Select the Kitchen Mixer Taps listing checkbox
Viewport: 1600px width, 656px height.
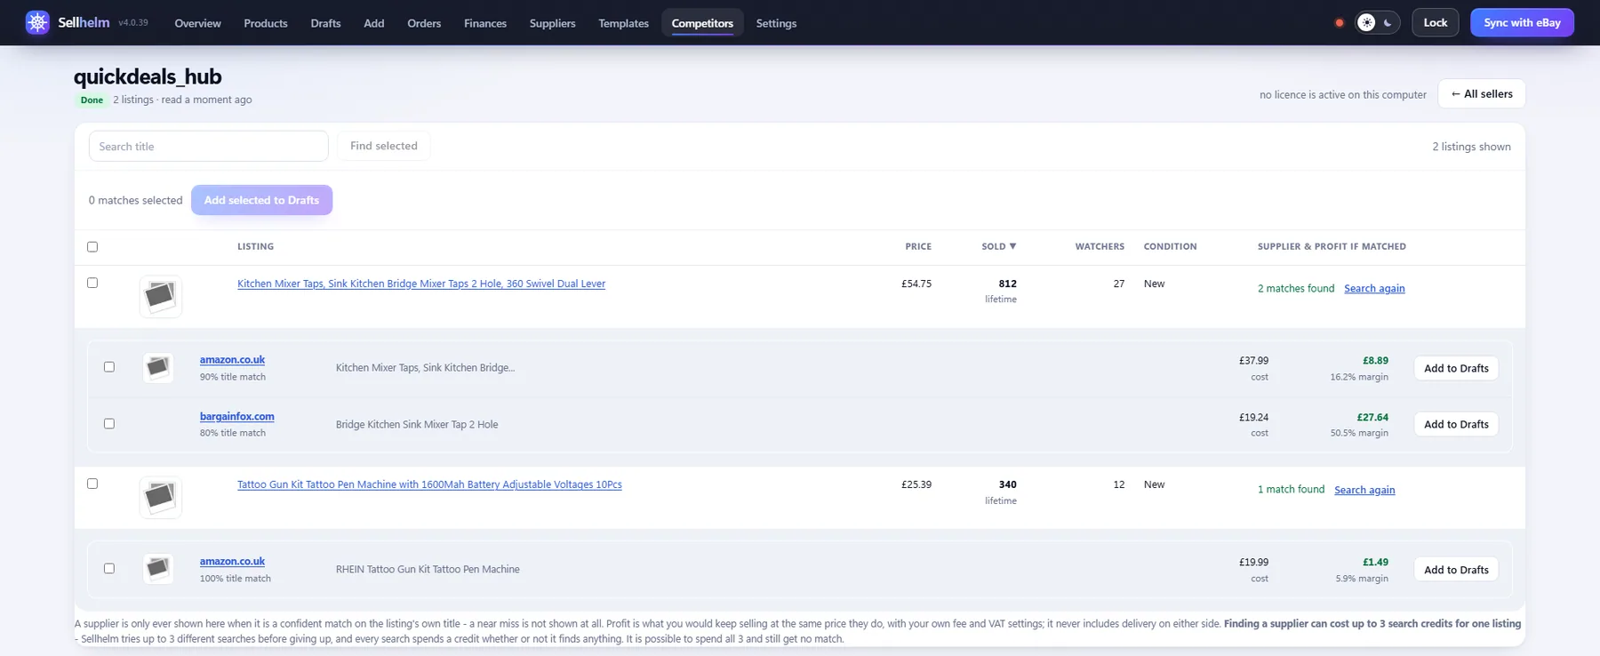(92, 283)
